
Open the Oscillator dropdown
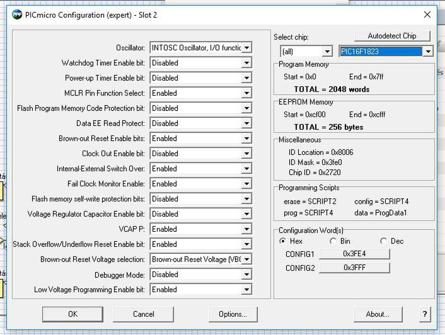click(x=201, y=48)
